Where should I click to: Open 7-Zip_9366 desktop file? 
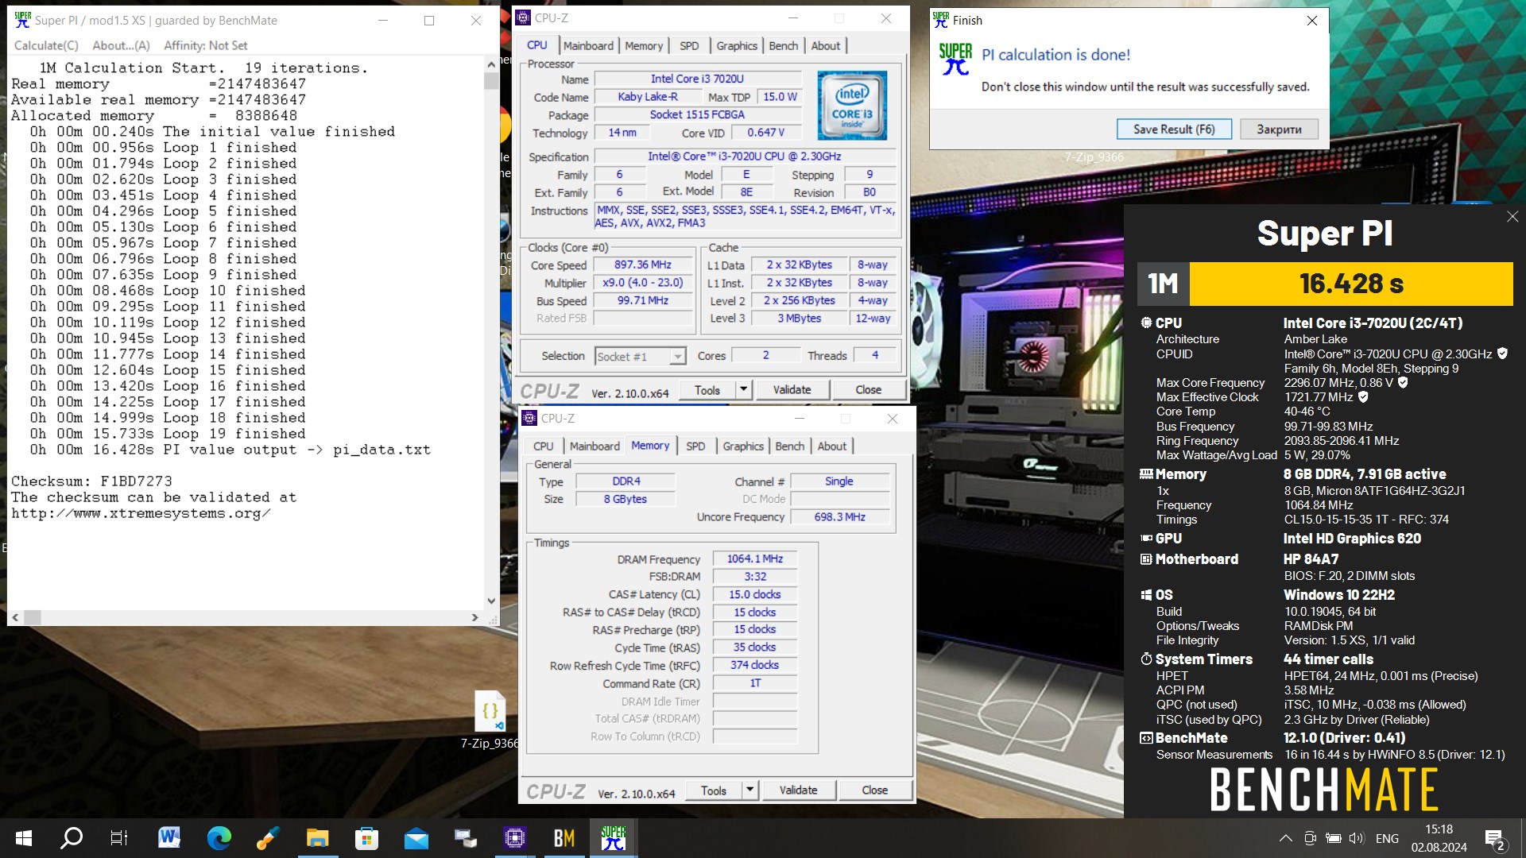coord(490,720)
